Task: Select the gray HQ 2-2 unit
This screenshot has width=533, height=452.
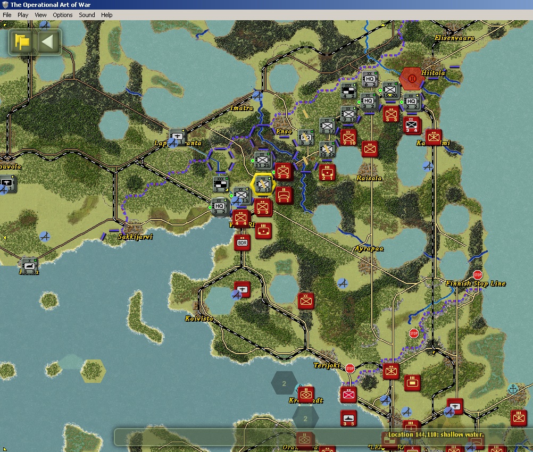Action: pyautogui.click(x=411, y=101)
